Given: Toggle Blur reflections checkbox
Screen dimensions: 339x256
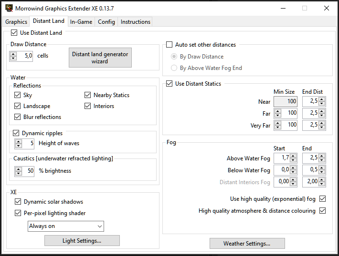Looking at the screenshot, I should click(18, 117).
